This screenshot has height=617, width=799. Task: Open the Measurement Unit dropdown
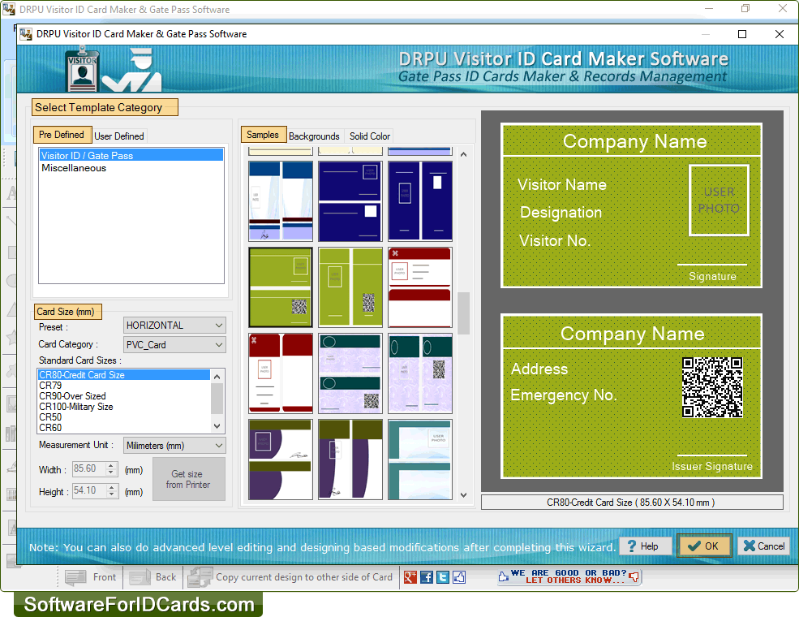coord(174,446)
